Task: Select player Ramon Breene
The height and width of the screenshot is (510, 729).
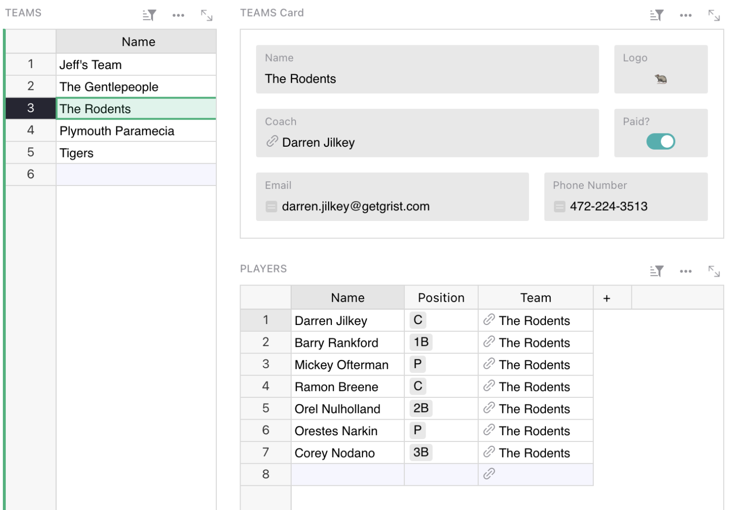Action: [x=347, y=387]
